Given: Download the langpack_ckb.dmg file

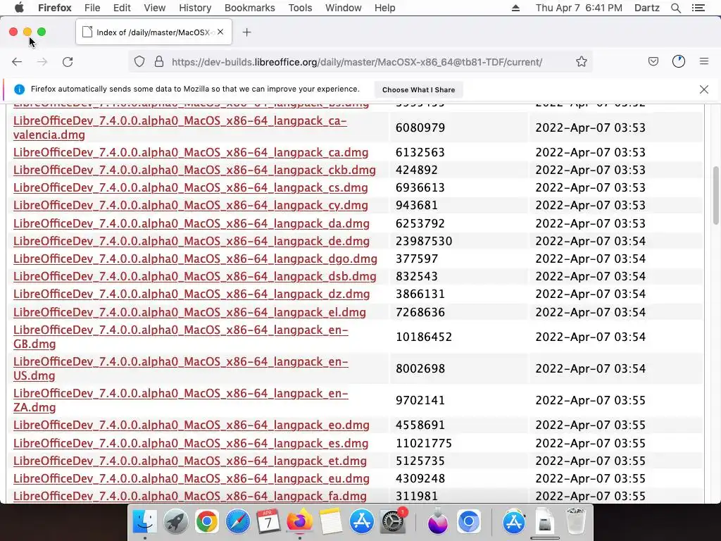Looking at the screenshot, I should (x=194, y=170).
